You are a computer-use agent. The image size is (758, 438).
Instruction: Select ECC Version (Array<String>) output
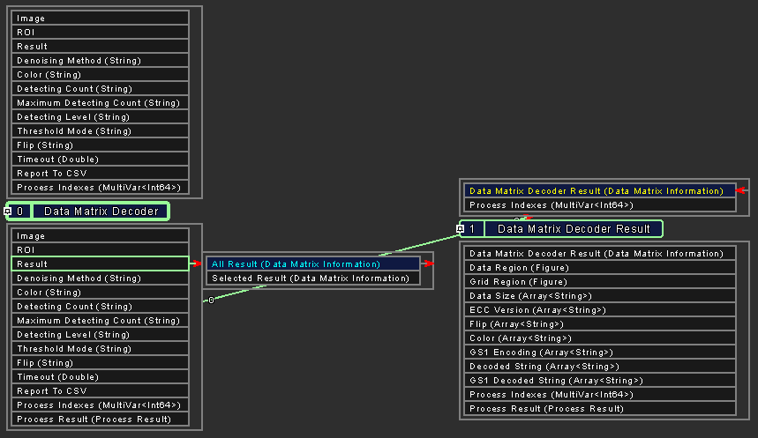click(600, 310)
